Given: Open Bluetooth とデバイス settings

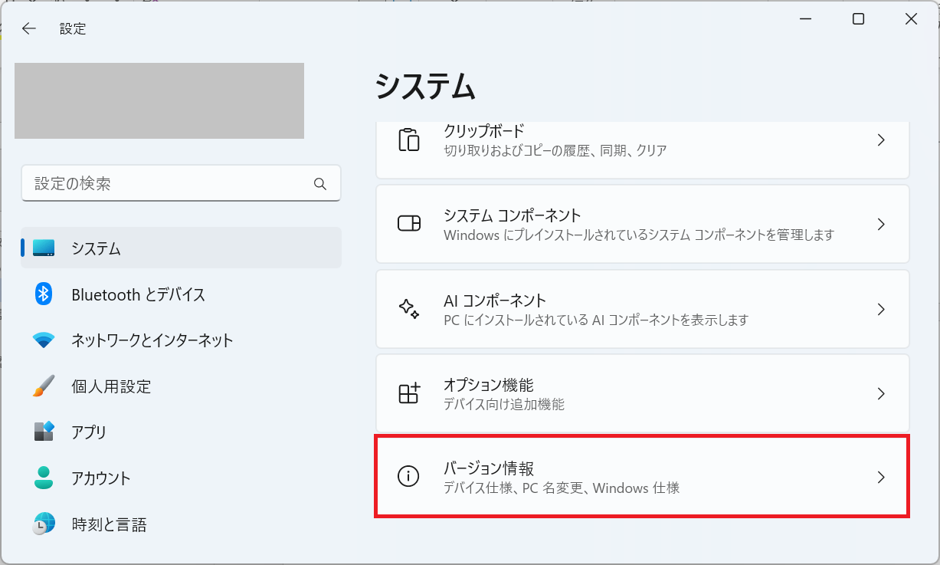Looking at the screenshot, I should tap(181, 294).
